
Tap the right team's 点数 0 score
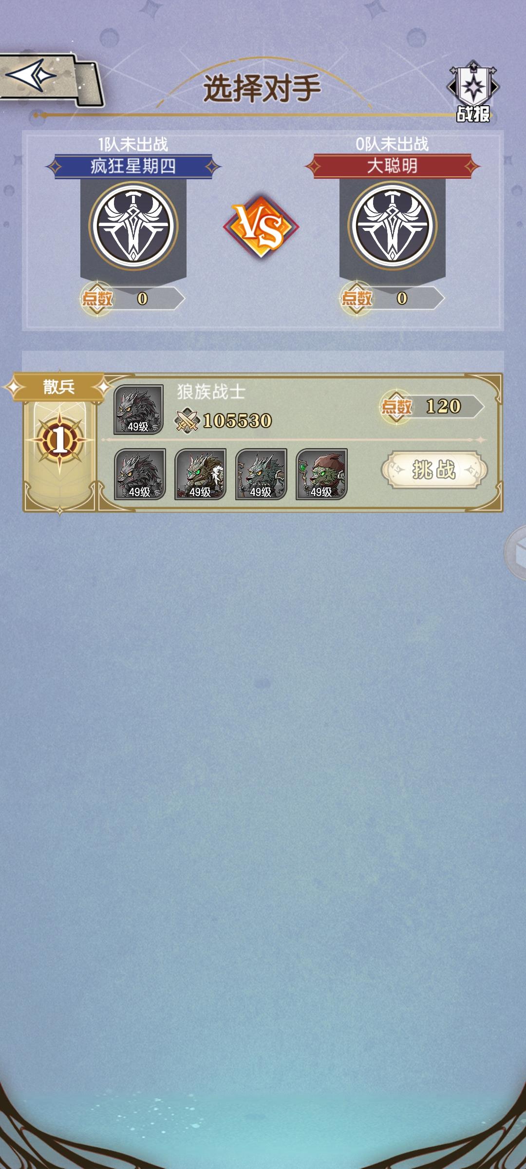coord(392,298)
